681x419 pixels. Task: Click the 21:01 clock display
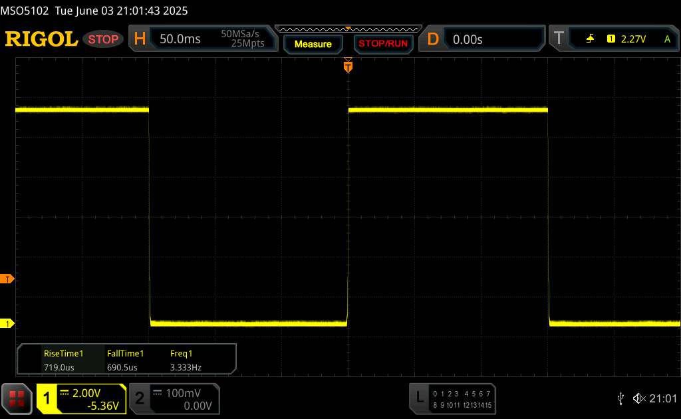[663, 398]
